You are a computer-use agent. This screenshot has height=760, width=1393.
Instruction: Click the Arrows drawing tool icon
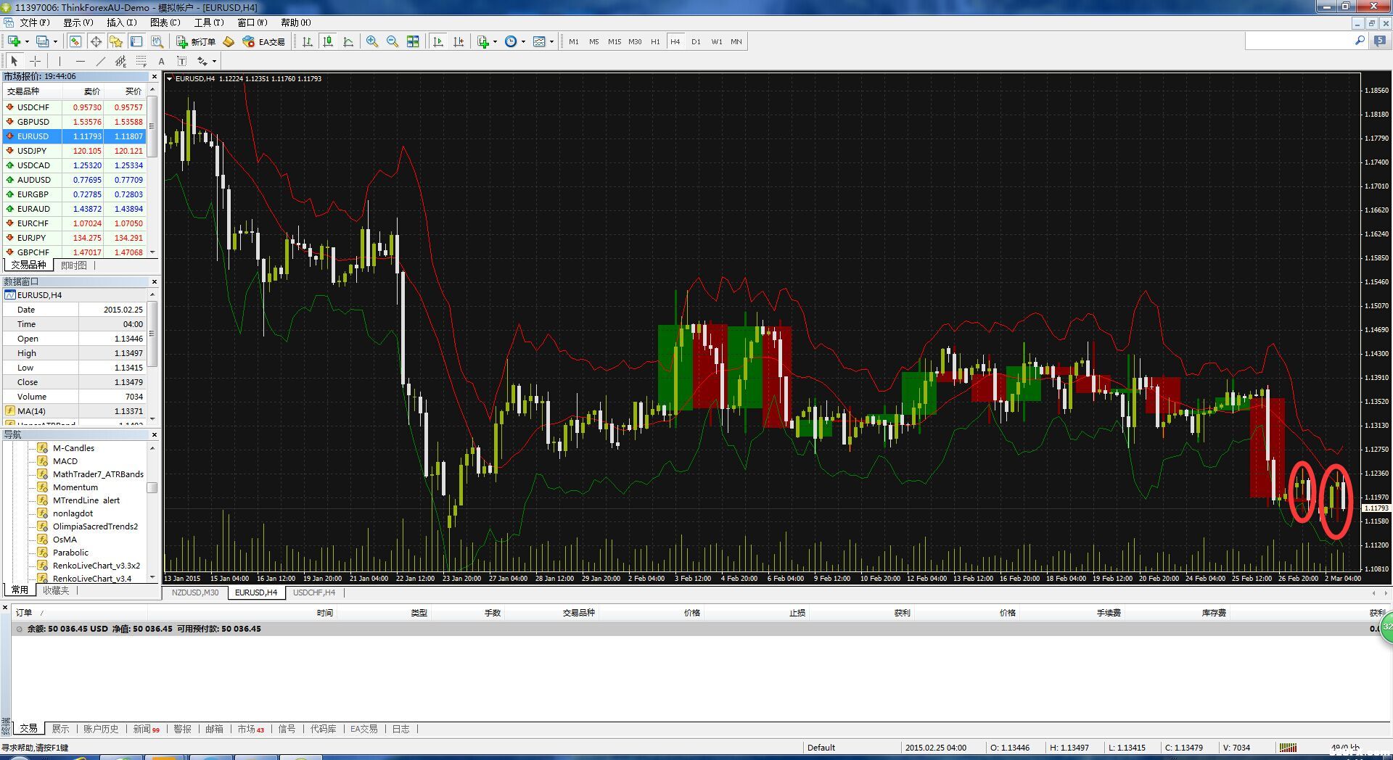click(202, 61)
